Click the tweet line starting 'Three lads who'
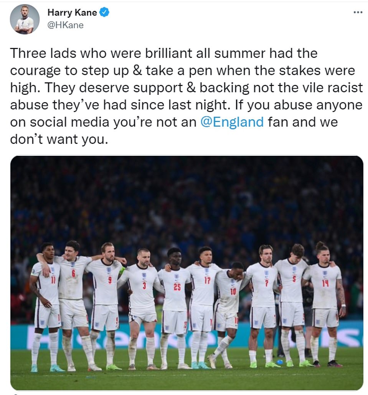This screenshot has width=368, height=395. (x=164, y=53)
